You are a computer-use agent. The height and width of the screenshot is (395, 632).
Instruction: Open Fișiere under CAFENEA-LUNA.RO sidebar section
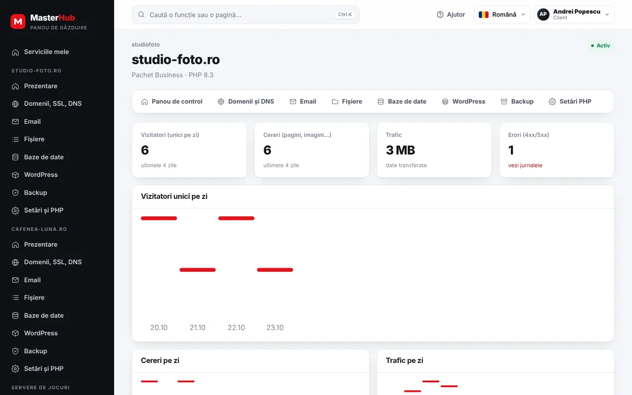click(57, 298)
